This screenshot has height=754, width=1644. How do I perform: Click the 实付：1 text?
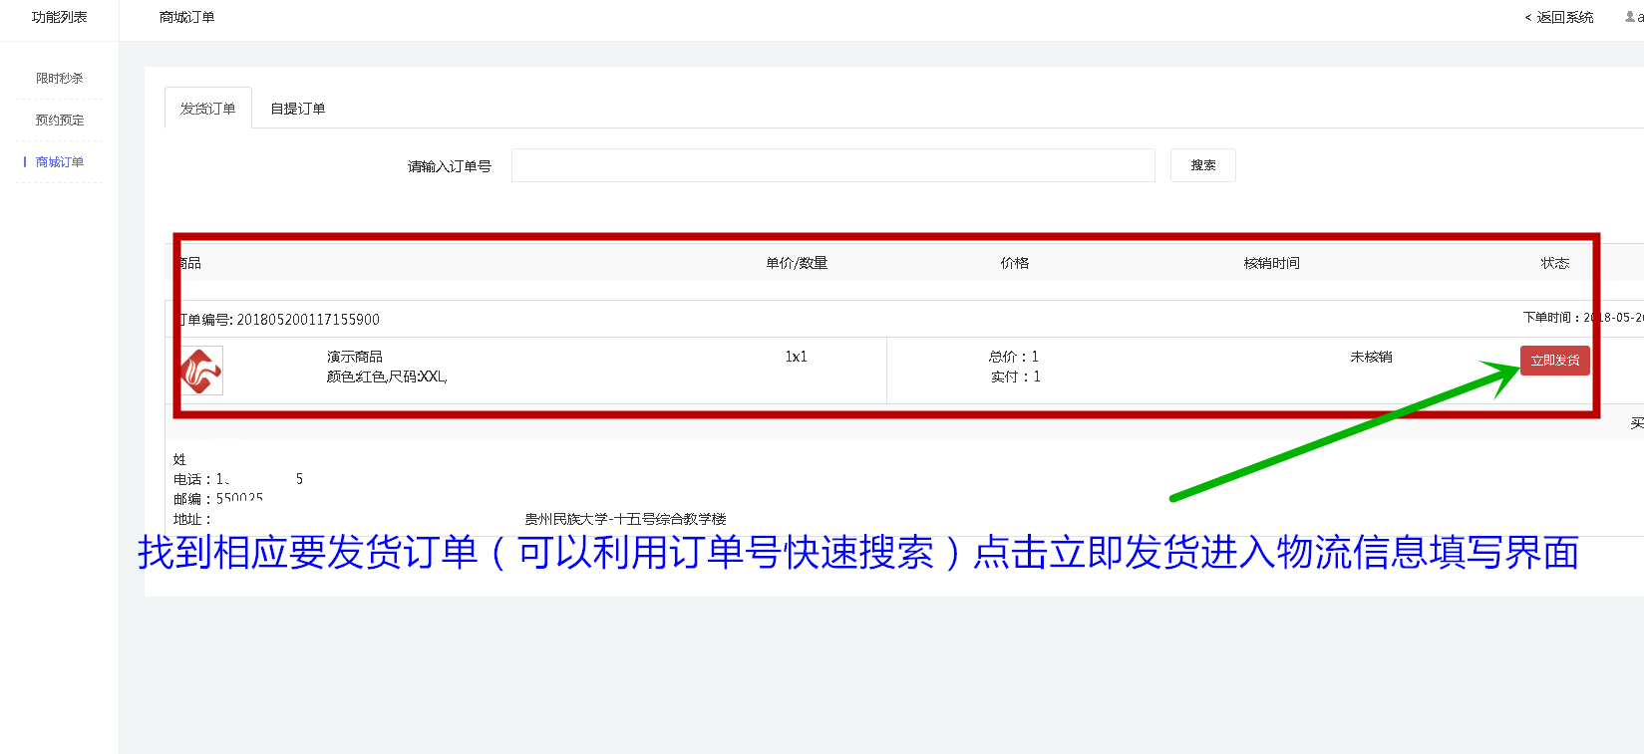pos(1016,377)
